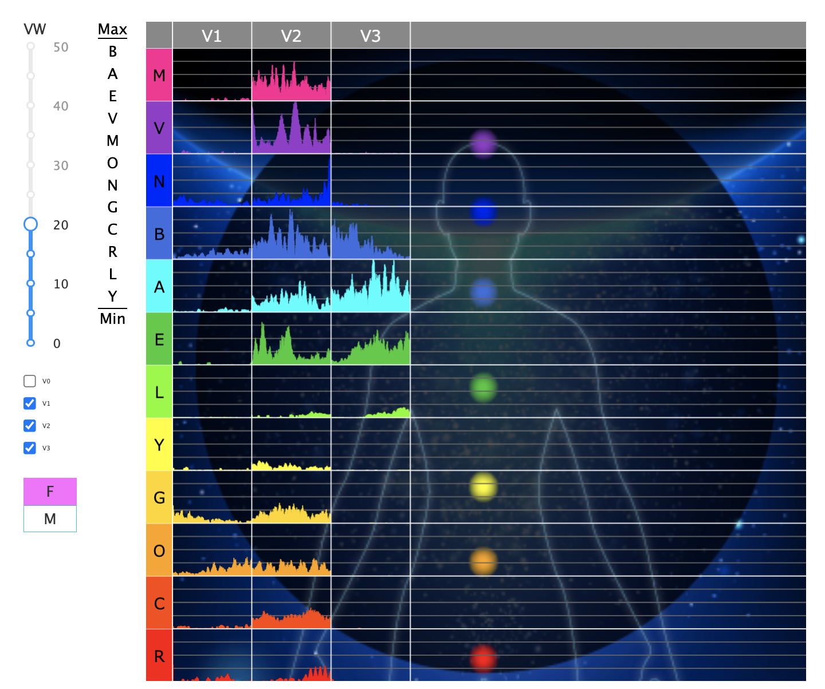Click the orange chakra dot on body
The height and width of the screenshot is (689, 825).
[x=483, y=561]
